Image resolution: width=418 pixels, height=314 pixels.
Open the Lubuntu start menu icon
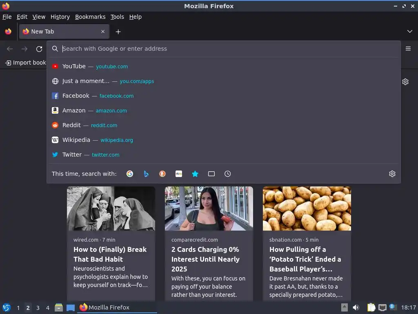point(7,307)
